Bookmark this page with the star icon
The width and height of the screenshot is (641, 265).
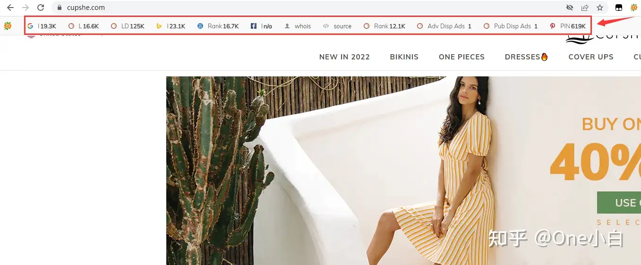(600, 8)
